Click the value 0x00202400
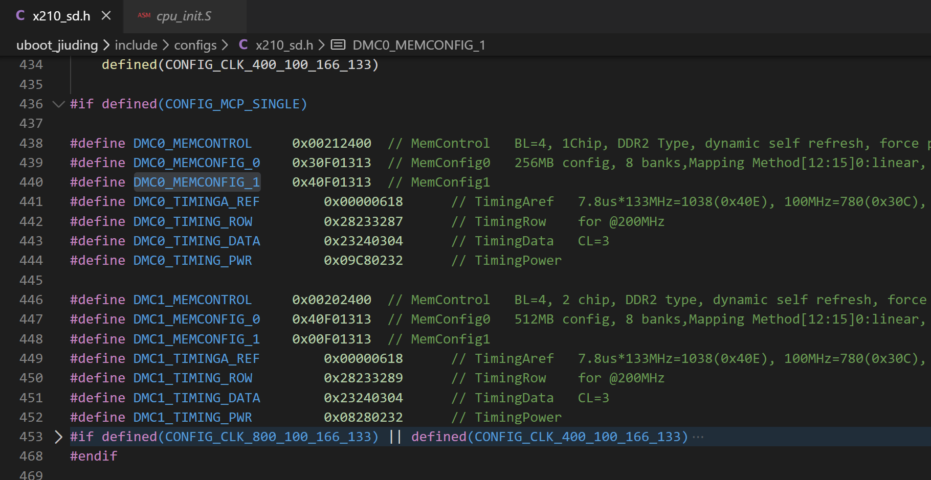Viewport: 931px width, 480px height. [x=332, y=300]
